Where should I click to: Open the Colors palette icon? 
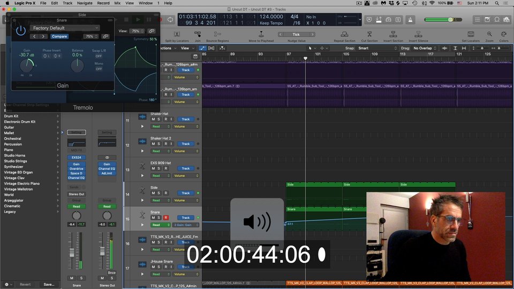point(504,34)
